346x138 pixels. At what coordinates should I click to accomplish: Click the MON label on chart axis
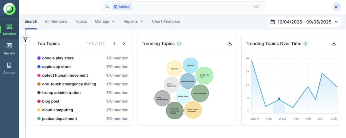[255, 118]
